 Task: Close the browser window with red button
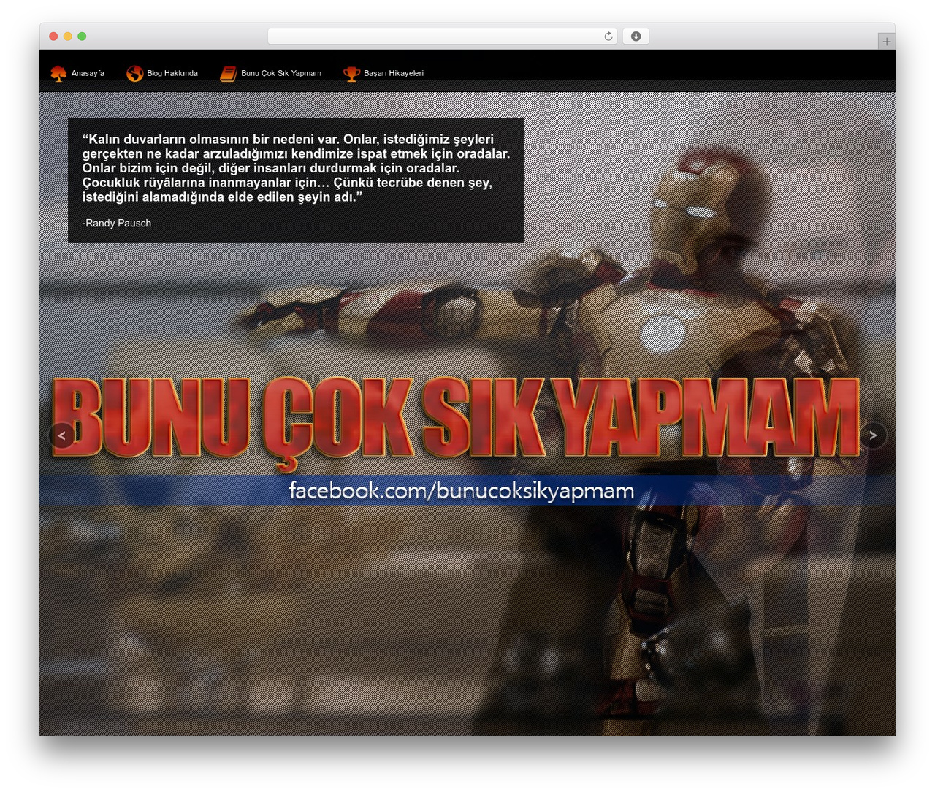click(x=53, y=37)
